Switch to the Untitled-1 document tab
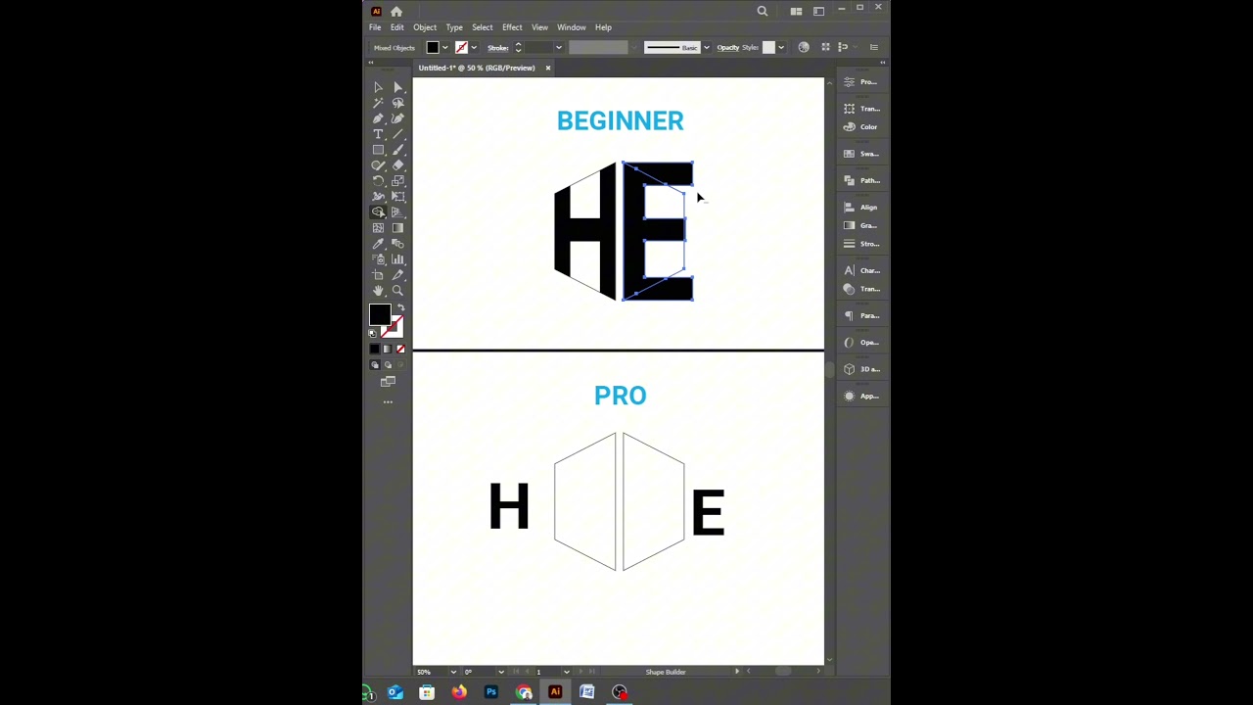Viewport: 1253px width, 705px height. pyautogui.click(x=477, y=68)
